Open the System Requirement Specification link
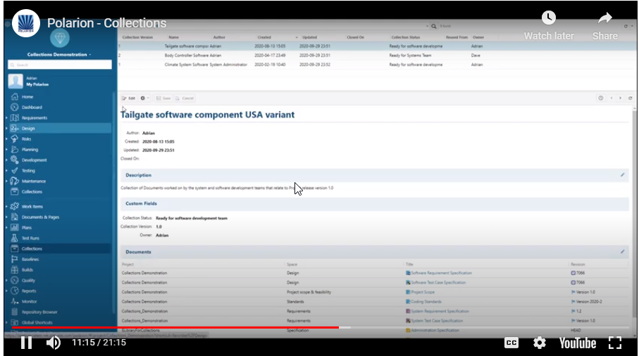The image size is (639, 356). 440,311
